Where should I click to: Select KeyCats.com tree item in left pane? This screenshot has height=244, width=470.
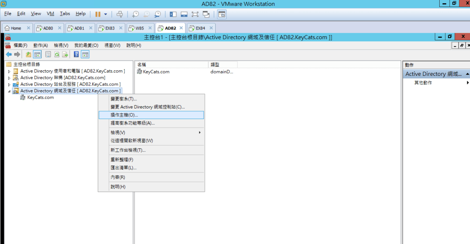coord(40,97)
